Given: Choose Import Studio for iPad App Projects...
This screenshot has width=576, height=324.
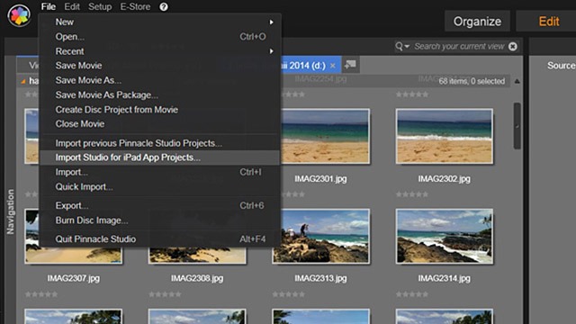Looking at the screenshot, I should [x=160, y=157].
